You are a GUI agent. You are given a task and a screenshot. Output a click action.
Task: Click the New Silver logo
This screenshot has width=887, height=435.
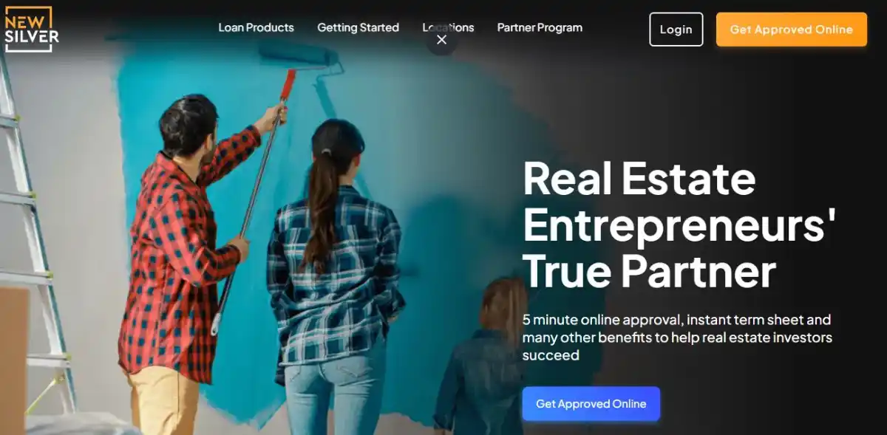32,29
